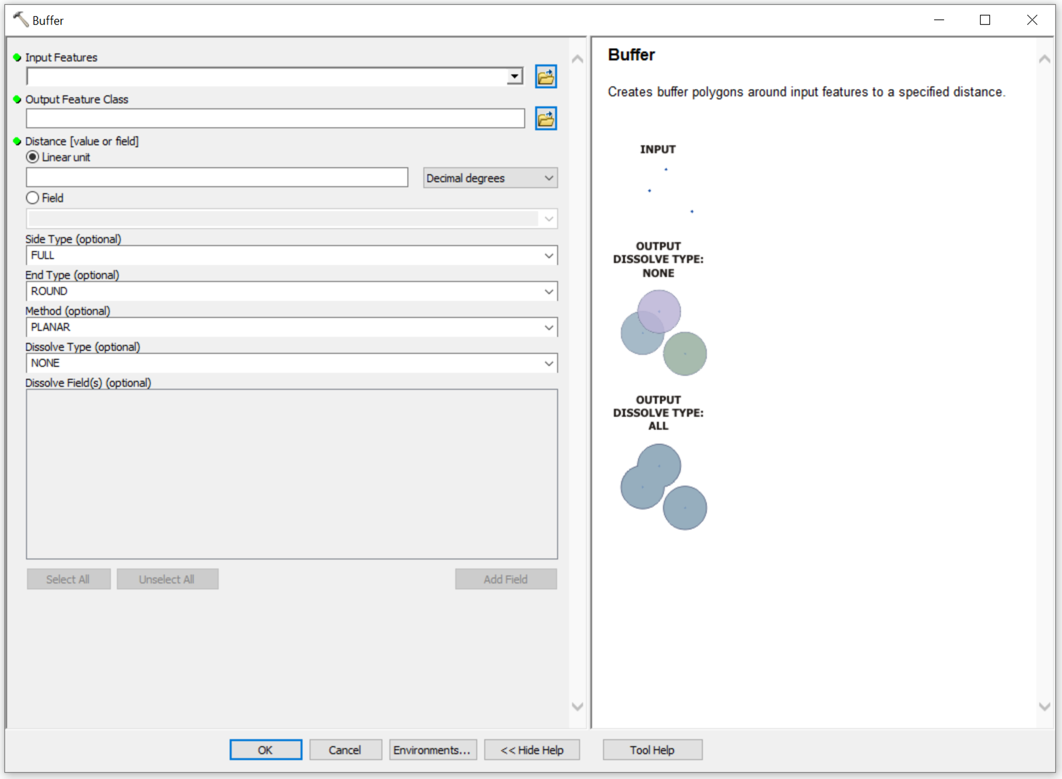
Task: Click Select All for dissolve fields
Action: (68, 579)
